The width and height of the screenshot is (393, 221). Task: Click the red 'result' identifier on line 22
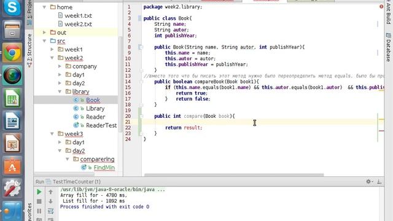pos(192,128)
